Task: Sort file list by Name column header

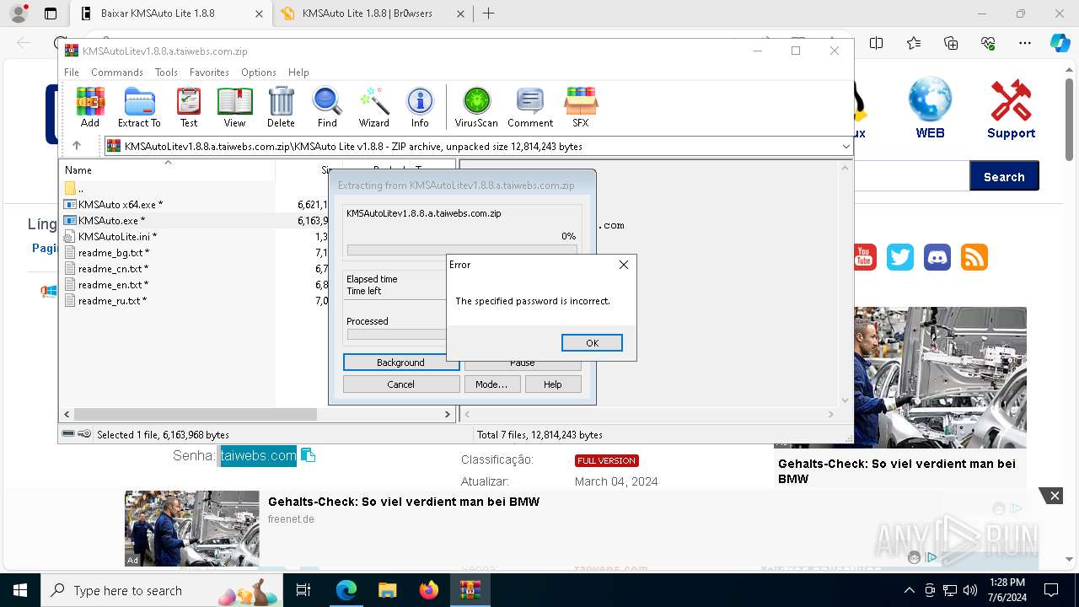Action: (x=167, y=169)
